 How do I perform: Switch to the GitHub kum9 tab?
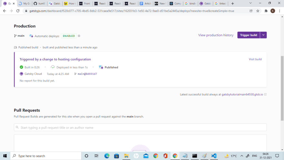39,4
